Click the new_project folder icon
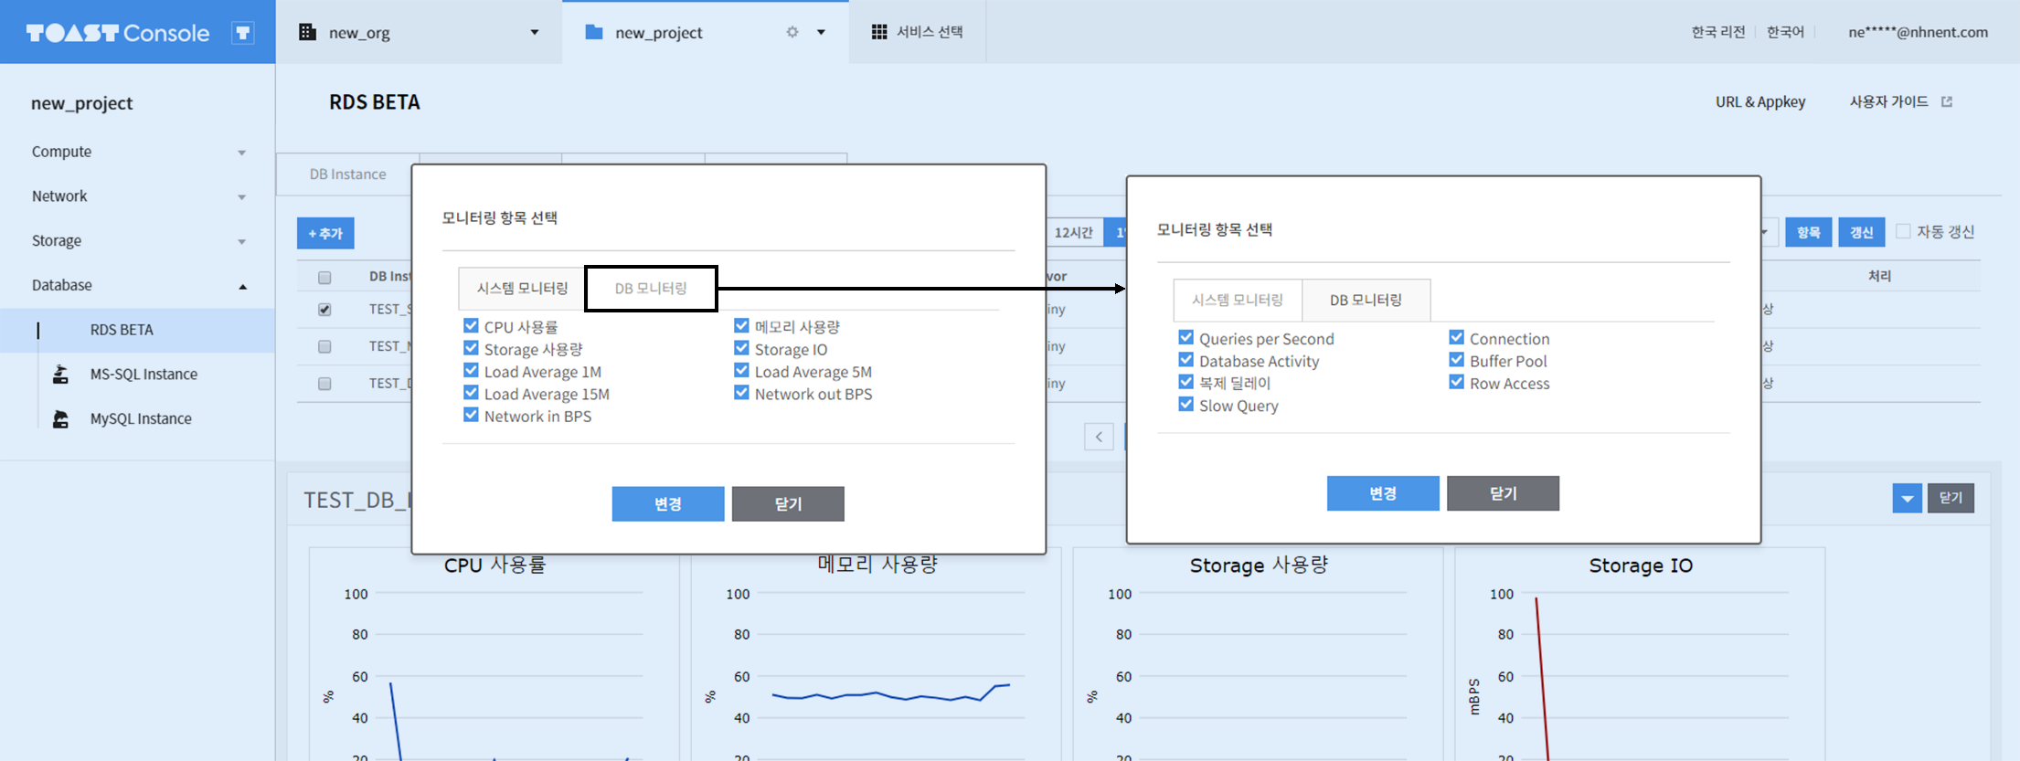 (x=594, y=32)
